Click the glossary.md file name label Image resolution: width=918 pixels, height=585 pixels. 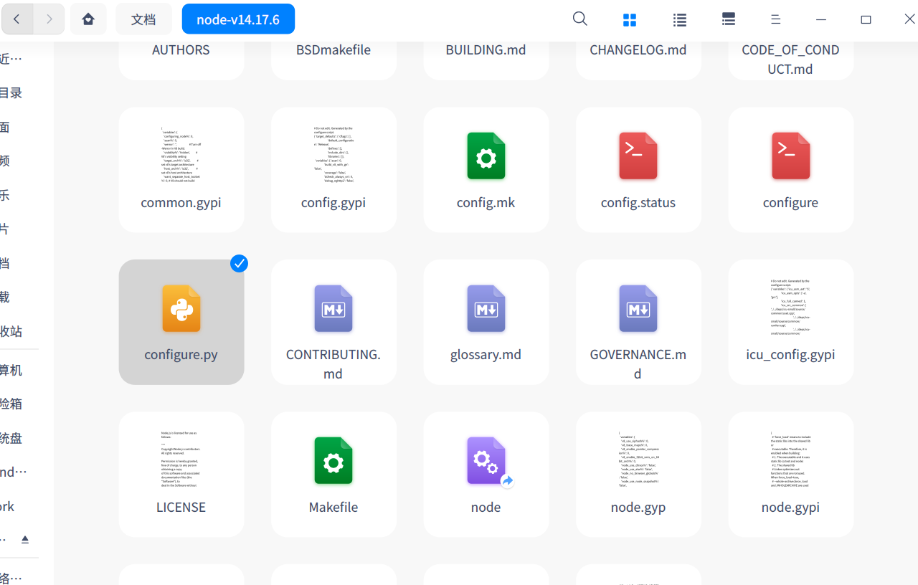point(486,355)
